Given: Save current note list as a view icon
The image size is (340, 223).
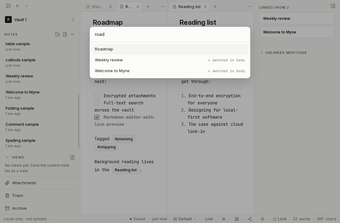Looking at the screenshot, I should (x=72, y=157).
